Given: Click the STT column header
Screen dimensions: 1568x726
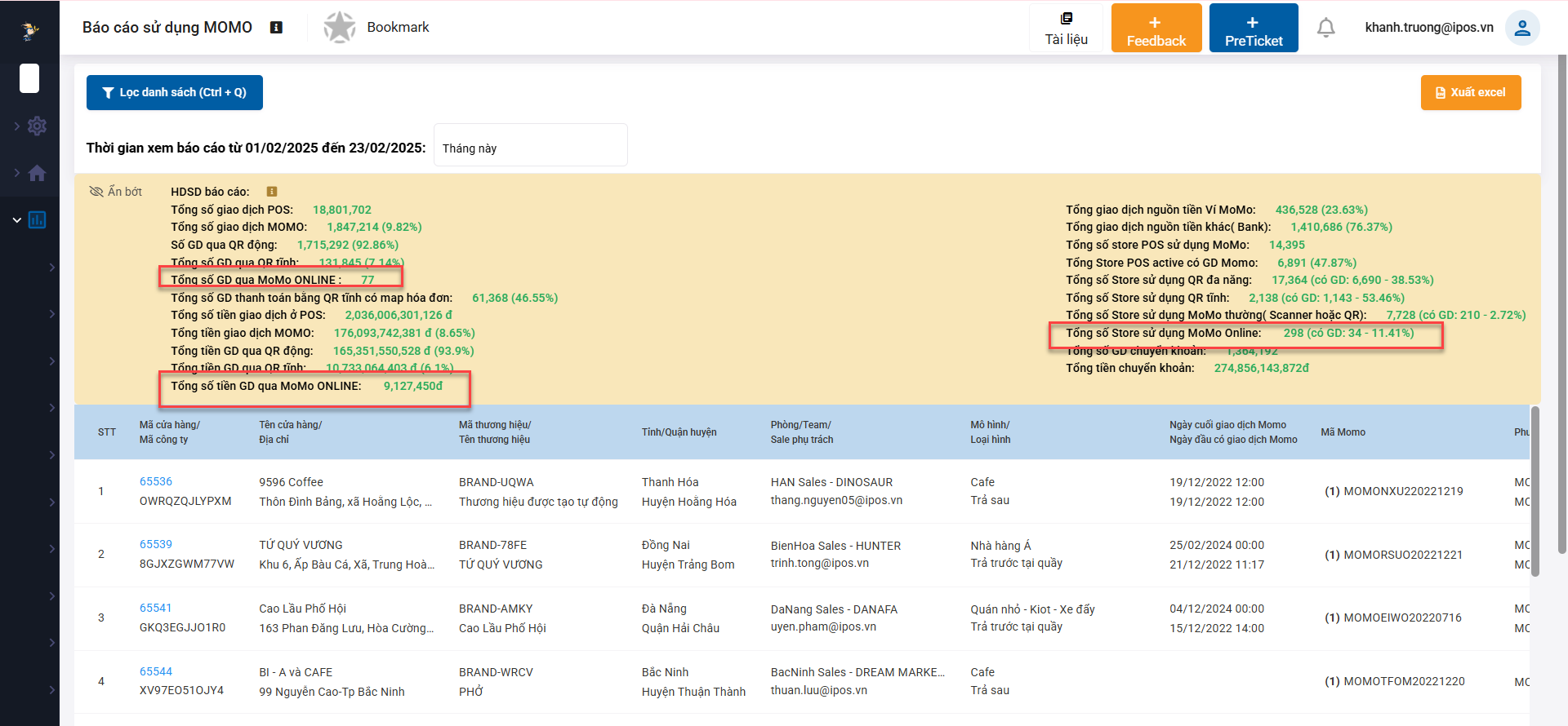Looking at the screenshot, I should [x=107, y=432].
